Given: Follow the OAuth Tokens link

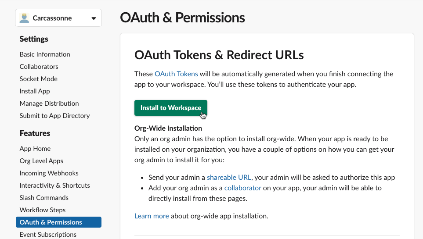Looking at the screenshot, I should (x=176, y=74).
